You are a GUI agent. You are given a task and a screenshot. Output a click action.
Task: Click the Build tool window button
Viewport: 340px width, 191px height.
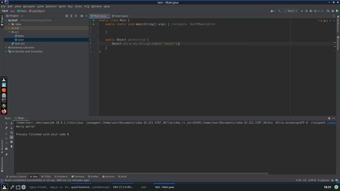coord(123,177)
